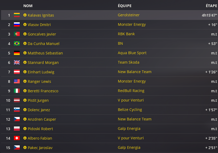Click the winning time 4h15'47"
The image size is (218, 153).
[x=209, y=15]
